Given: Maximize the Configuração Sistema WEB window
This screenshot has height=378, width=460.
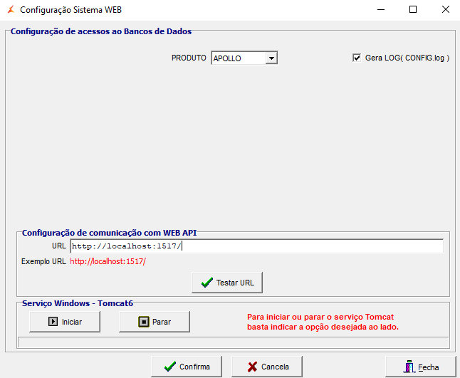Looking at the screenshot, I should pos(413,10).
